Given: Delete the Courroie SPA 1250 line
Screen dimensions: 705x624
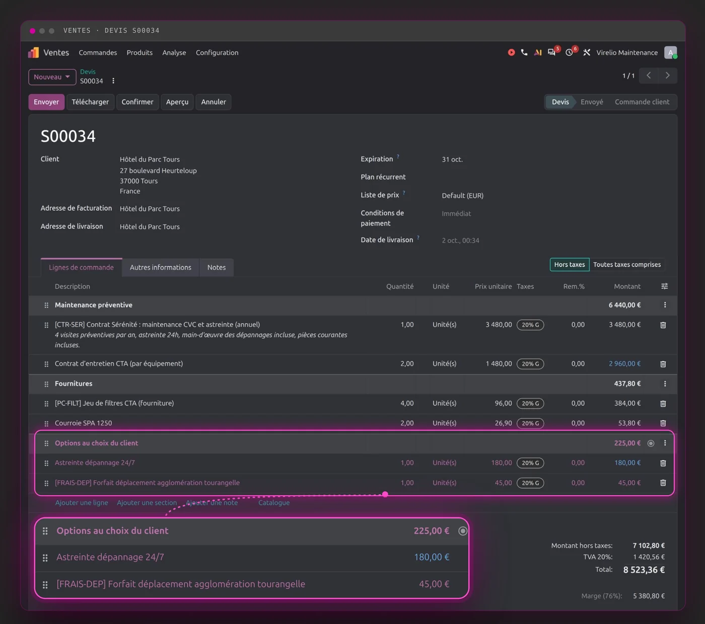Looking at the screenshot, I should click(663, 423).
